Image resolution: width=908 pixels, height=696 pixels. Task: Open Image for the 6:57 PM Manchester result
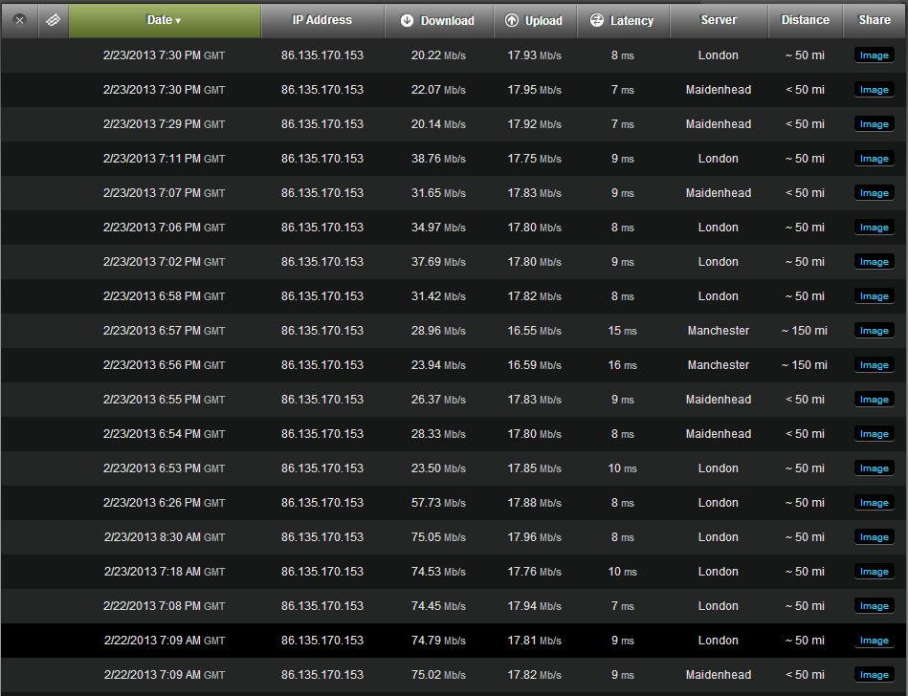874,331
